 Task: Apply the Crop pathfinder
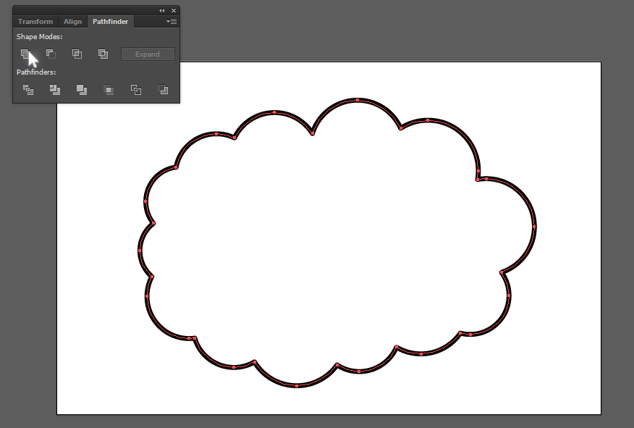click(x=109, y=89)
